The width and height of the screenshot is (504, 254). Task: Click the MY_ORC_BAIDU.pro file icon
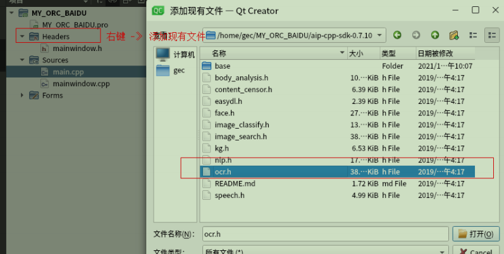[34, 25]
